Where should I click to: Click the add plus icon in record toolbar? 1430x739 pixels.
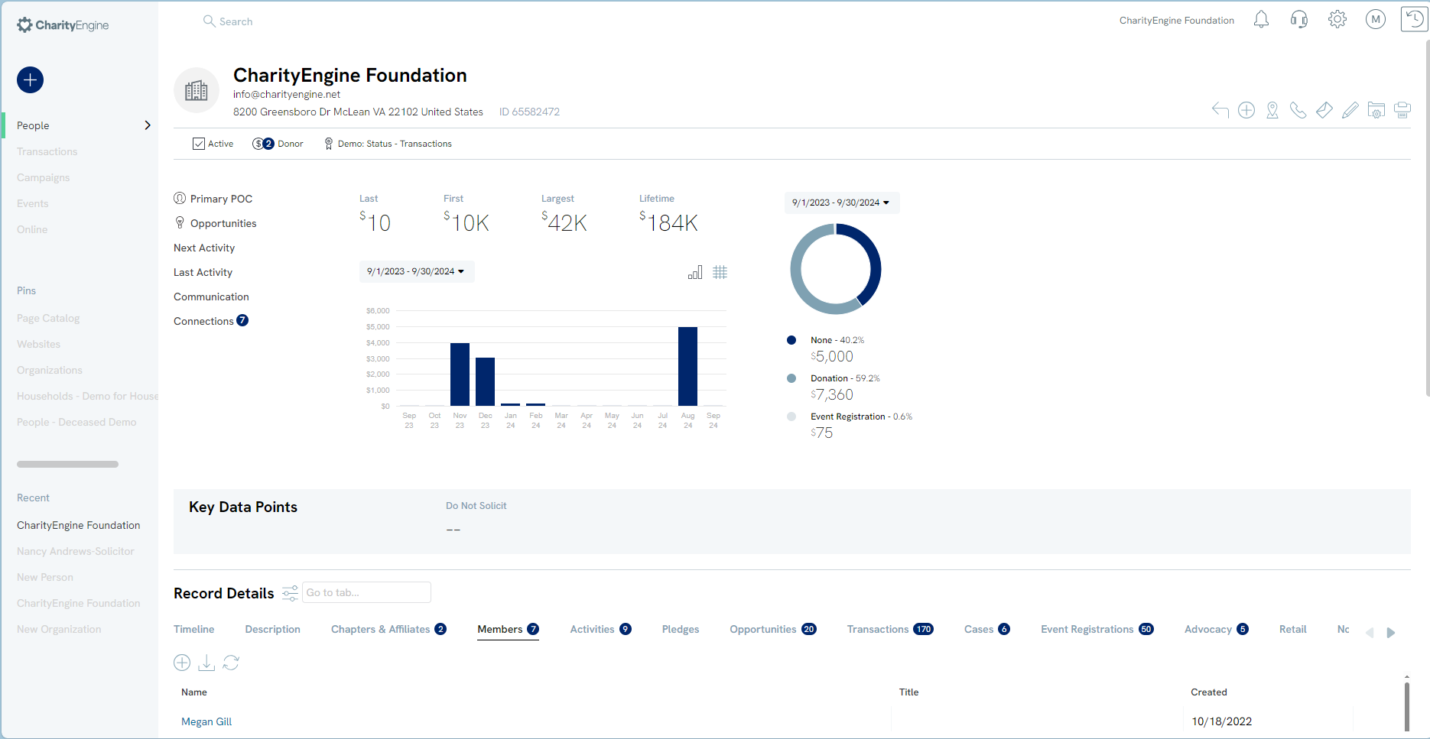pos(1246,110)
